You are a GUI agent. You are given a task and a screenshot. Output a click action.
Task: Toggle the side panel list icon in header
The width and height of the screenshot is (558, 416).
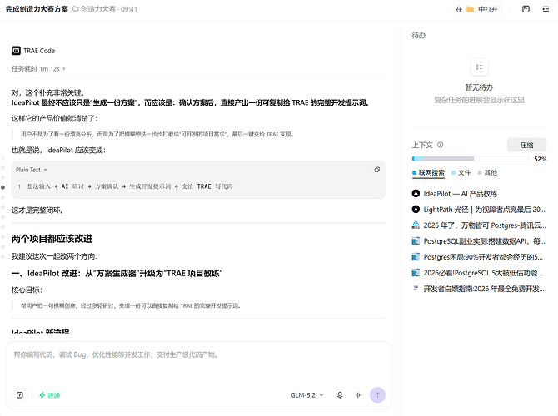(546, 9)
